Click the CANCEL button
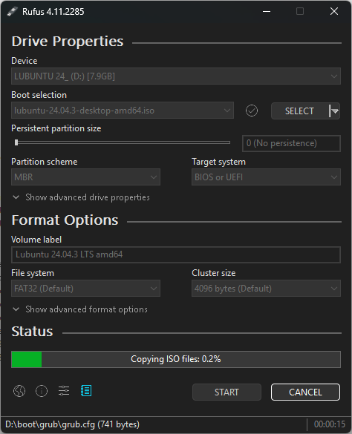This screenshot has height=434, width=352. pyautogui.click(x=305, y=392)
